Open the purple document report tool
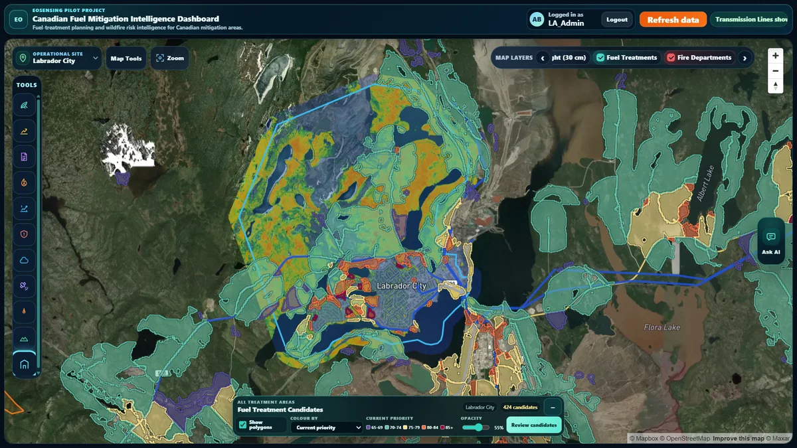797x448 pixels. [25, 157]
